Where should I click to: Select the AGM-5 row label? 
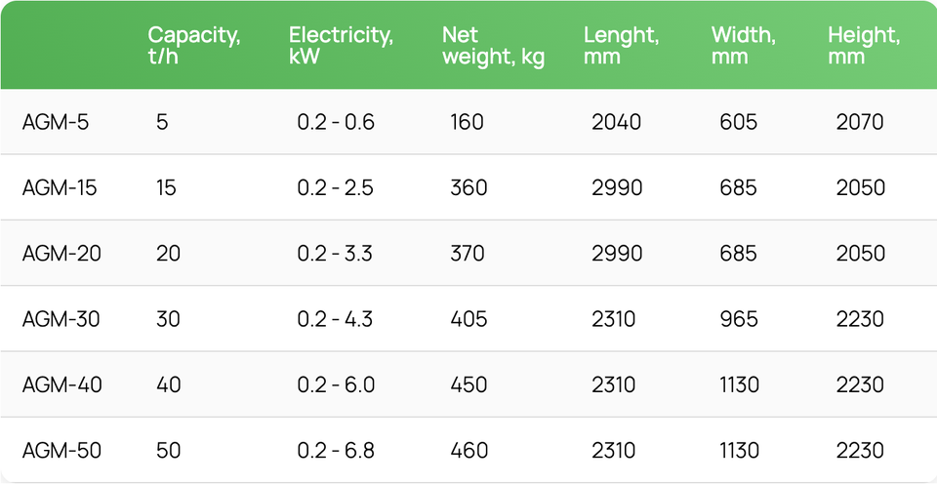[55, 122]
